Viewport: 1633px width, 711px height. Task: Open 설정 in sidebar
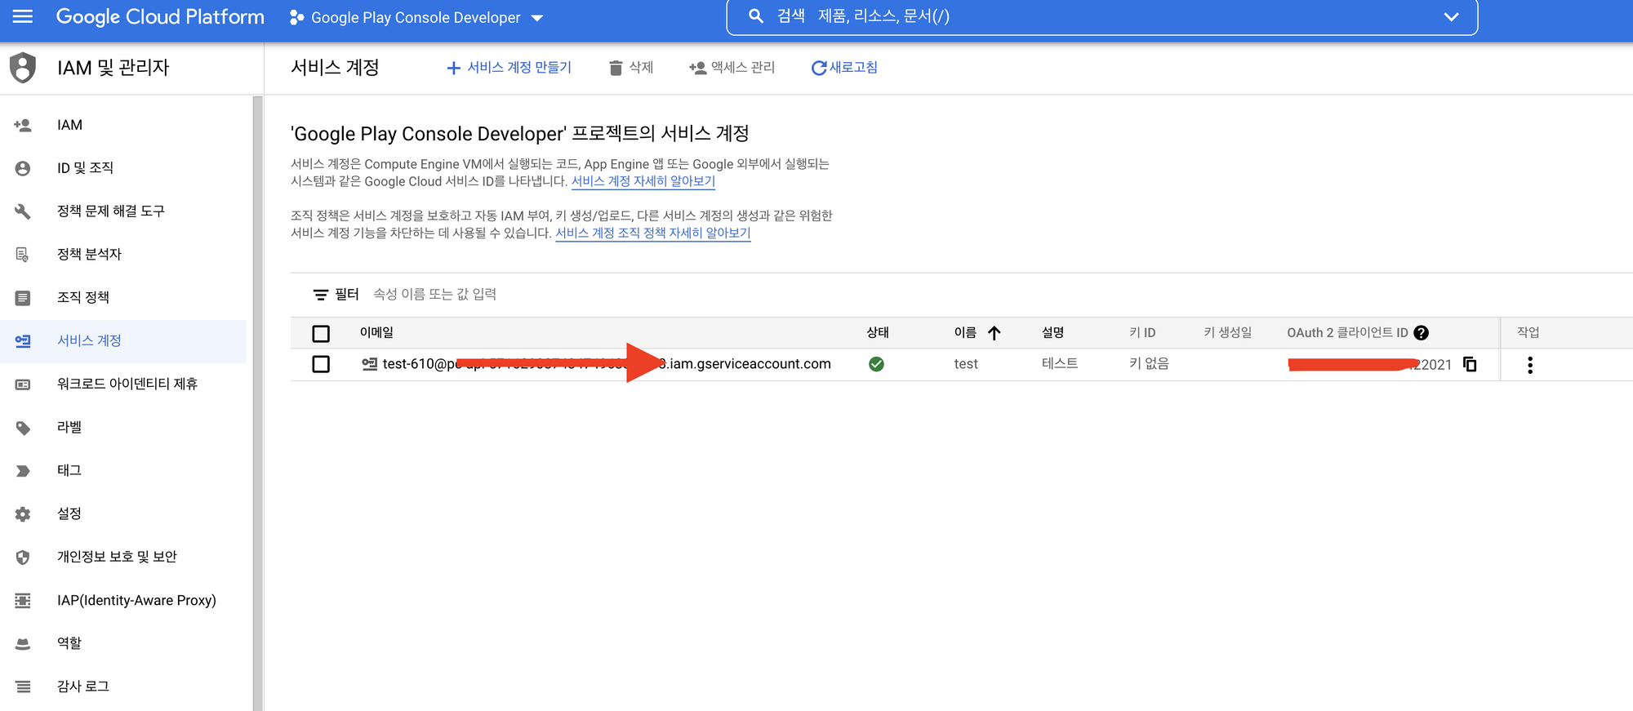tap(69, 513)
